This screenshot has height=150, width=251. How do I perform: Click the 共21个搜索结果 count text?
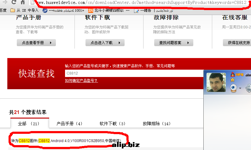28,112
